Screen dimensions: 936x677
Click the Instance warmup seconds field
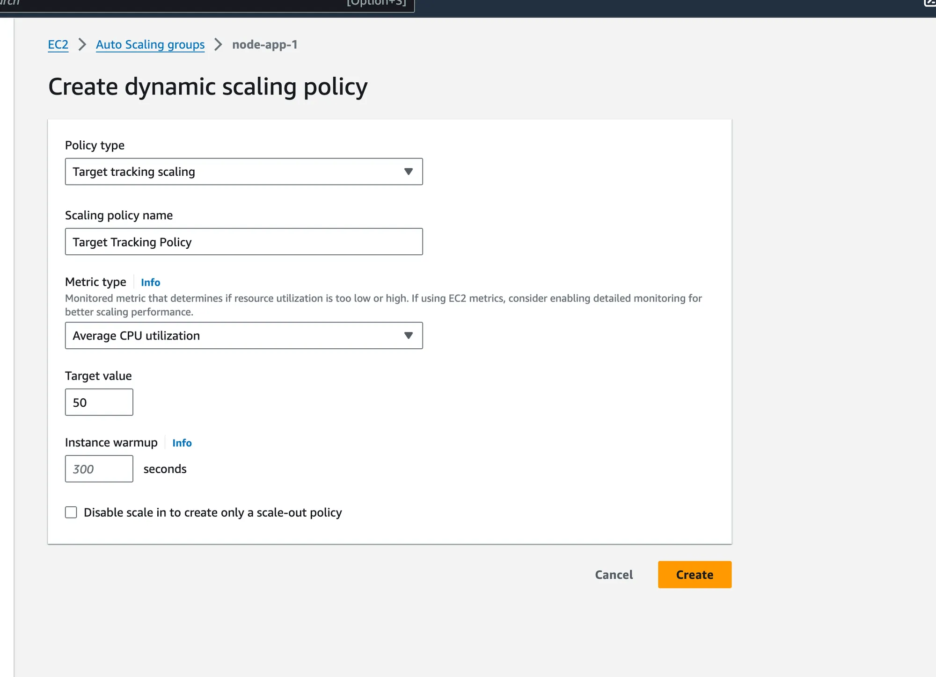pos(99,469)
